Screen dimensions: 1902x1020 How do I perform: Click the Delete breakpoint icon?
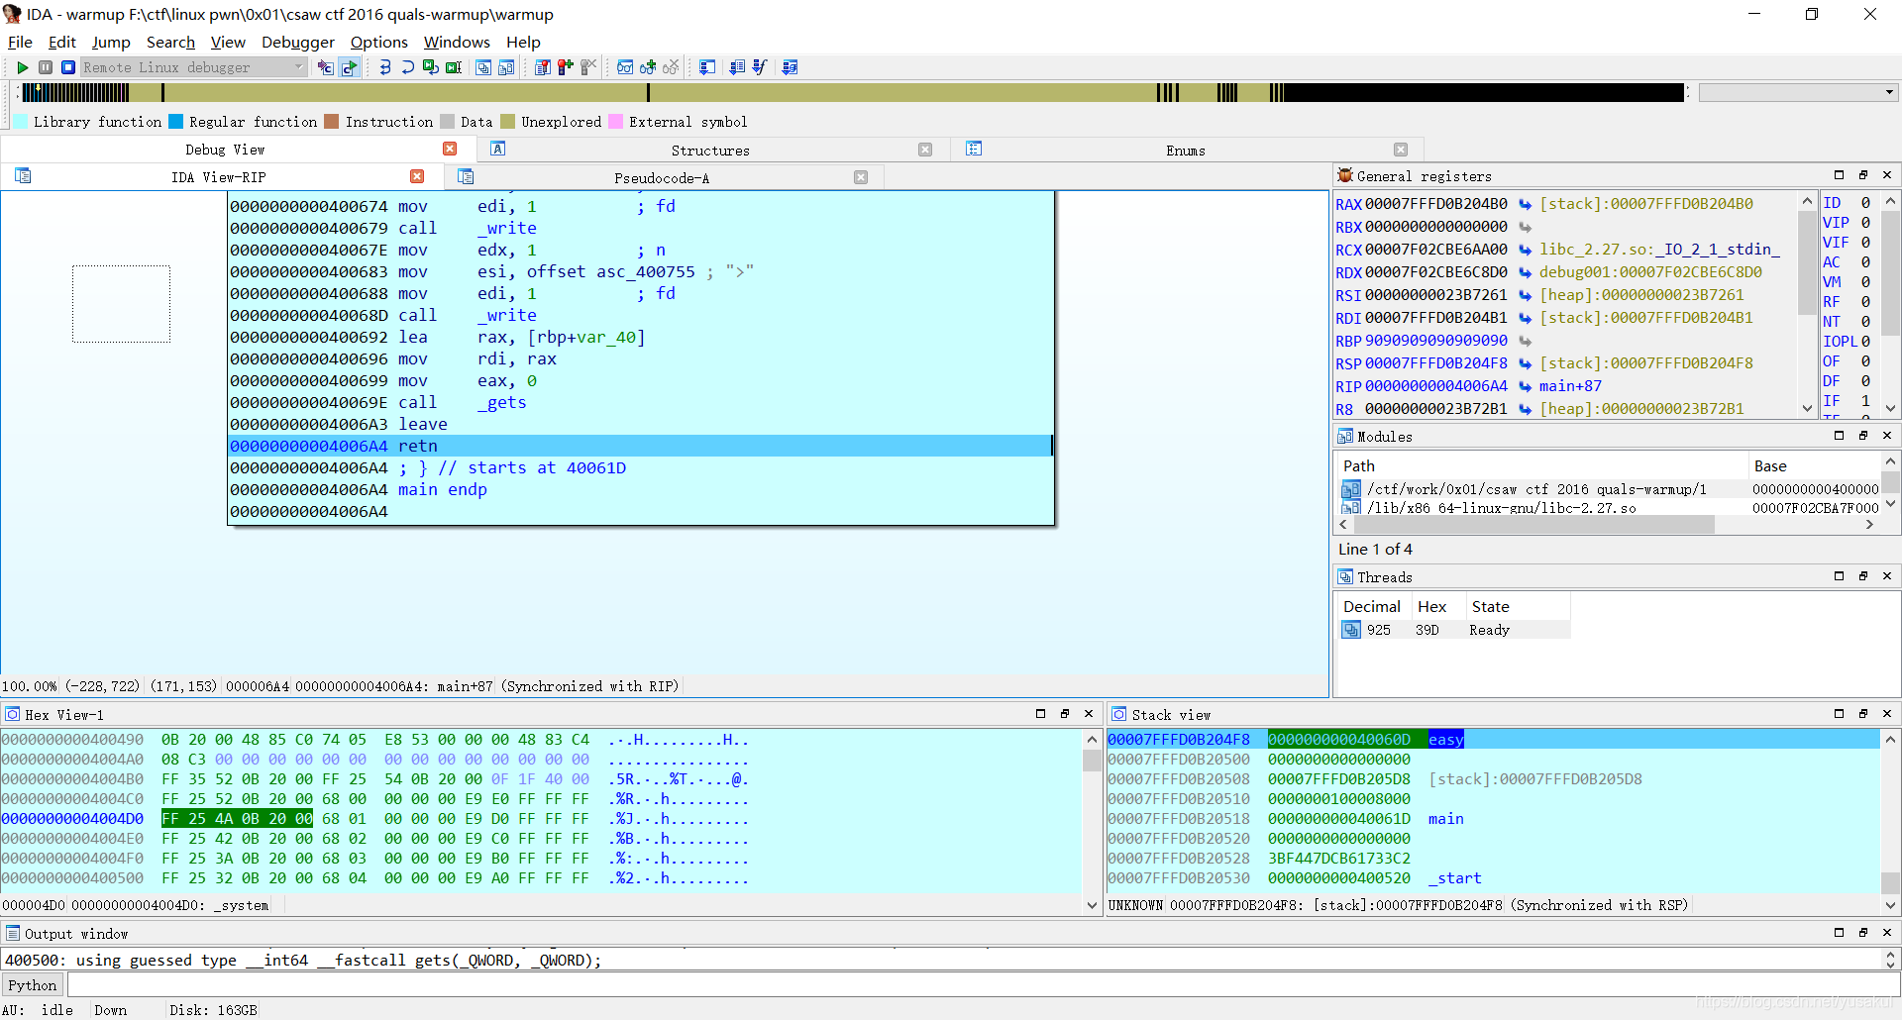click(x=588, y=67)
